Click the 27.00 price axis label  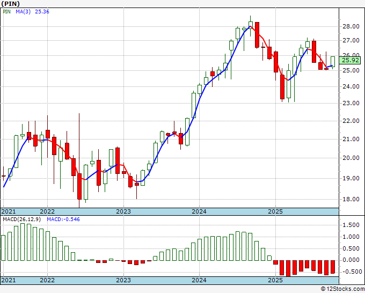(351, 40)
